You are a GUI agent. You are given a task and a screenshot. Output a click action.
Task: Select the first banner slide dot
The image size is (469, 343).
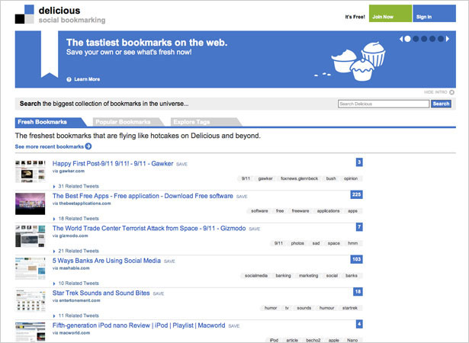[407, 39]
